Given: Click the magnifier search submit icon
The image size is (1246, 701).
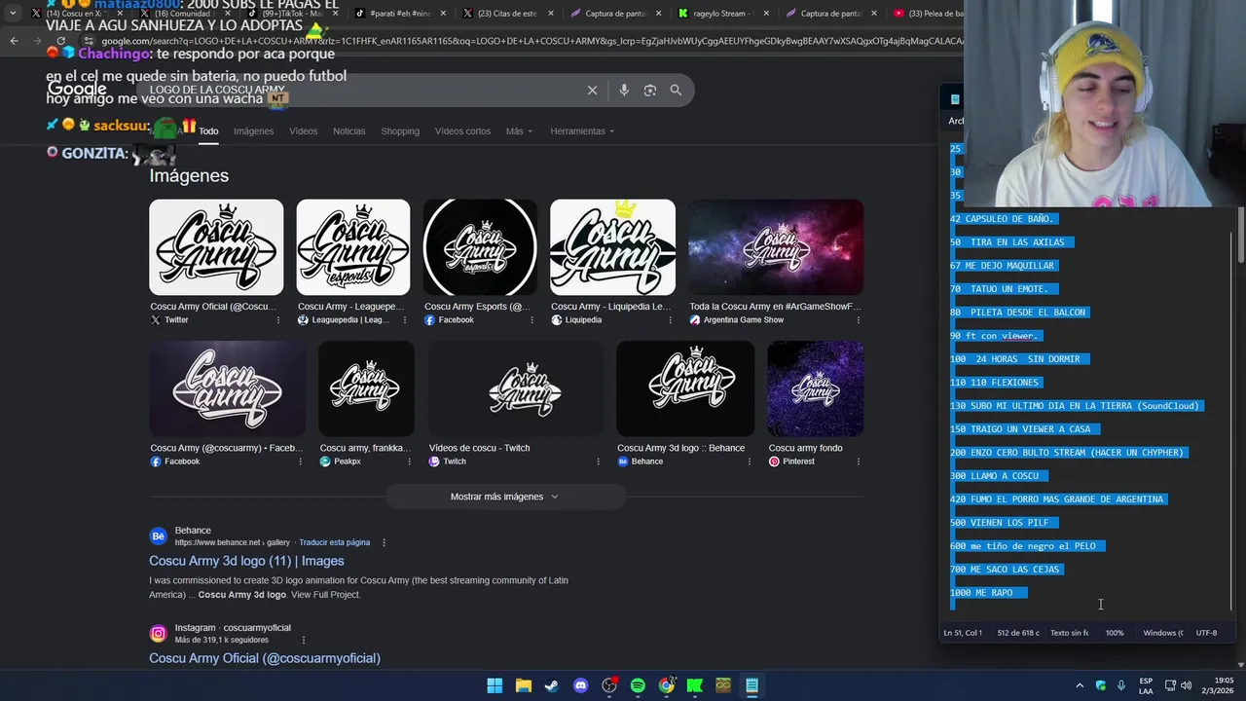Looking at the screenshot, I should pyautogui.click(x=676, y=91).
